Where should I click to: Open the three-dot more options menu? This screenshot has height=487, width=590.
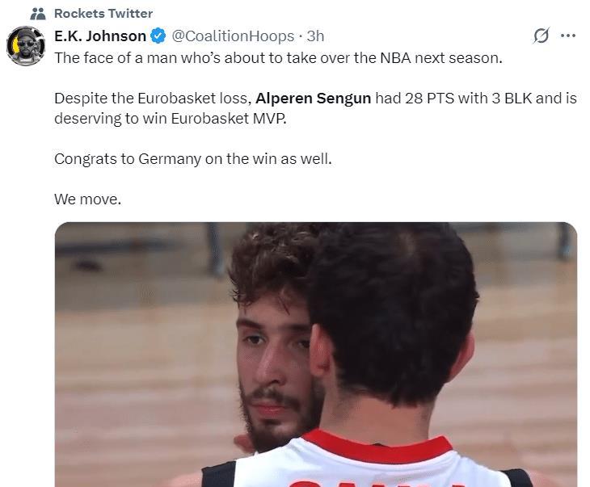(x=568, y=36)
